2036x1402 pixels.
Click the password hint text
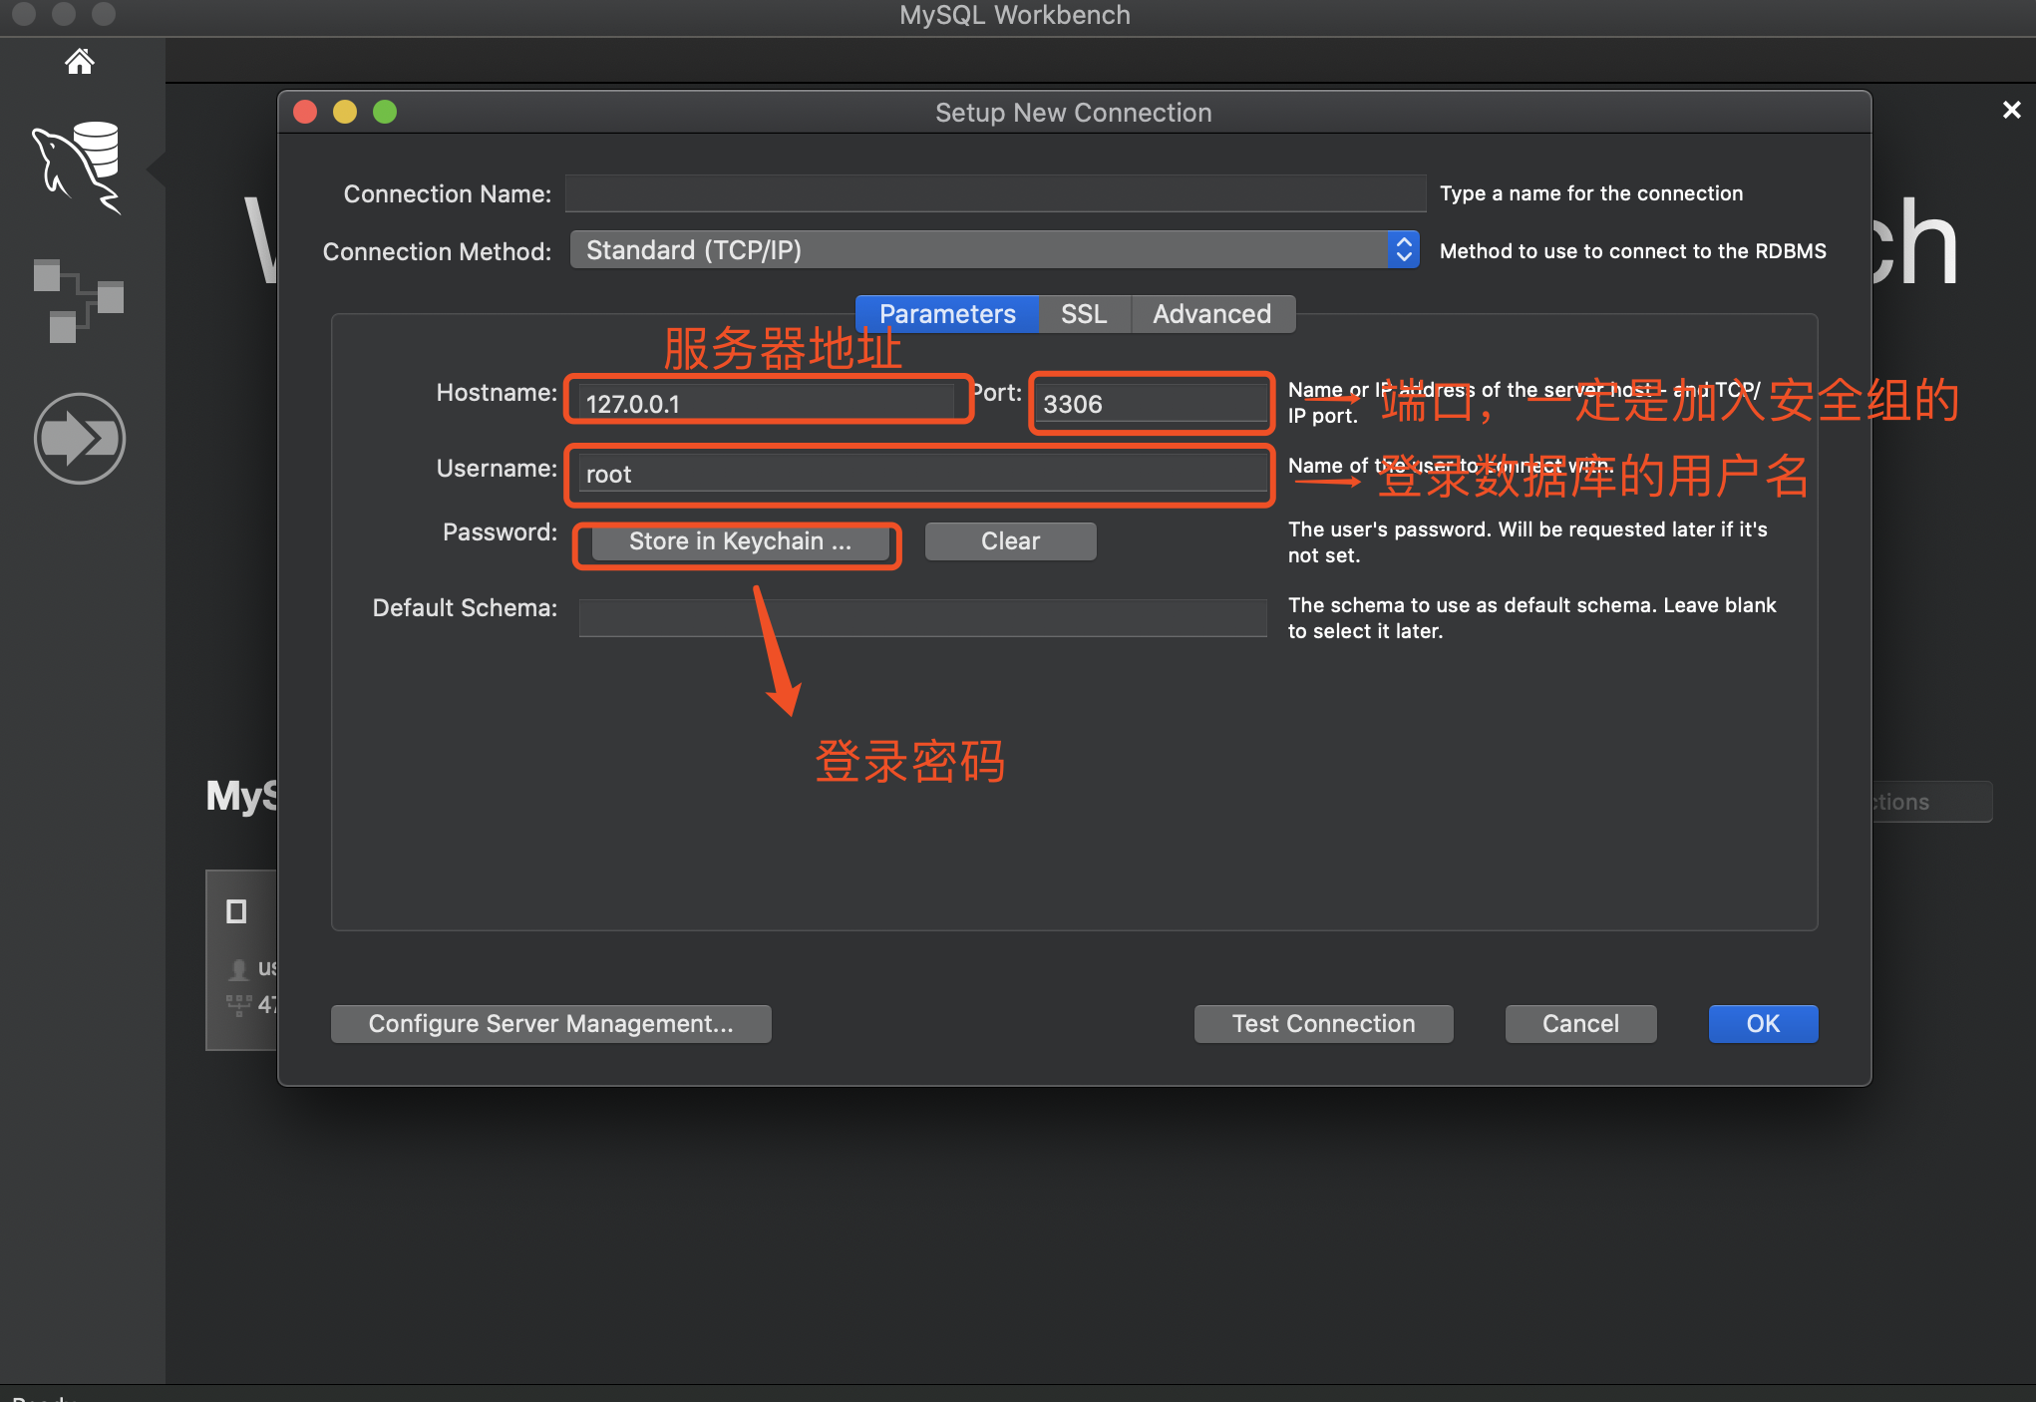pyautogui.click(x=1527, y=542)
